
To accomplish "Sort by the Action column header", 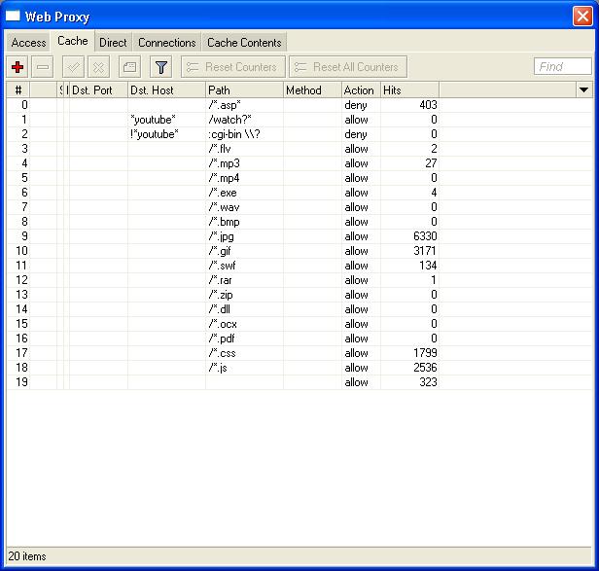I will coord(361,90).
